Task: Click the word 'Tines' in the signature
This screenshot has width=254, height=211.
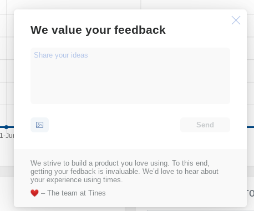Action: pos(97,193)
